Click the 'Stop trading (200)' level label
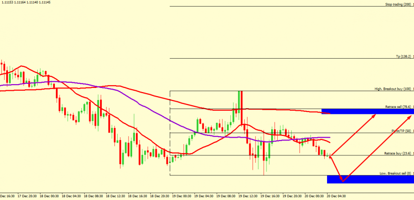 click(398, 4)
